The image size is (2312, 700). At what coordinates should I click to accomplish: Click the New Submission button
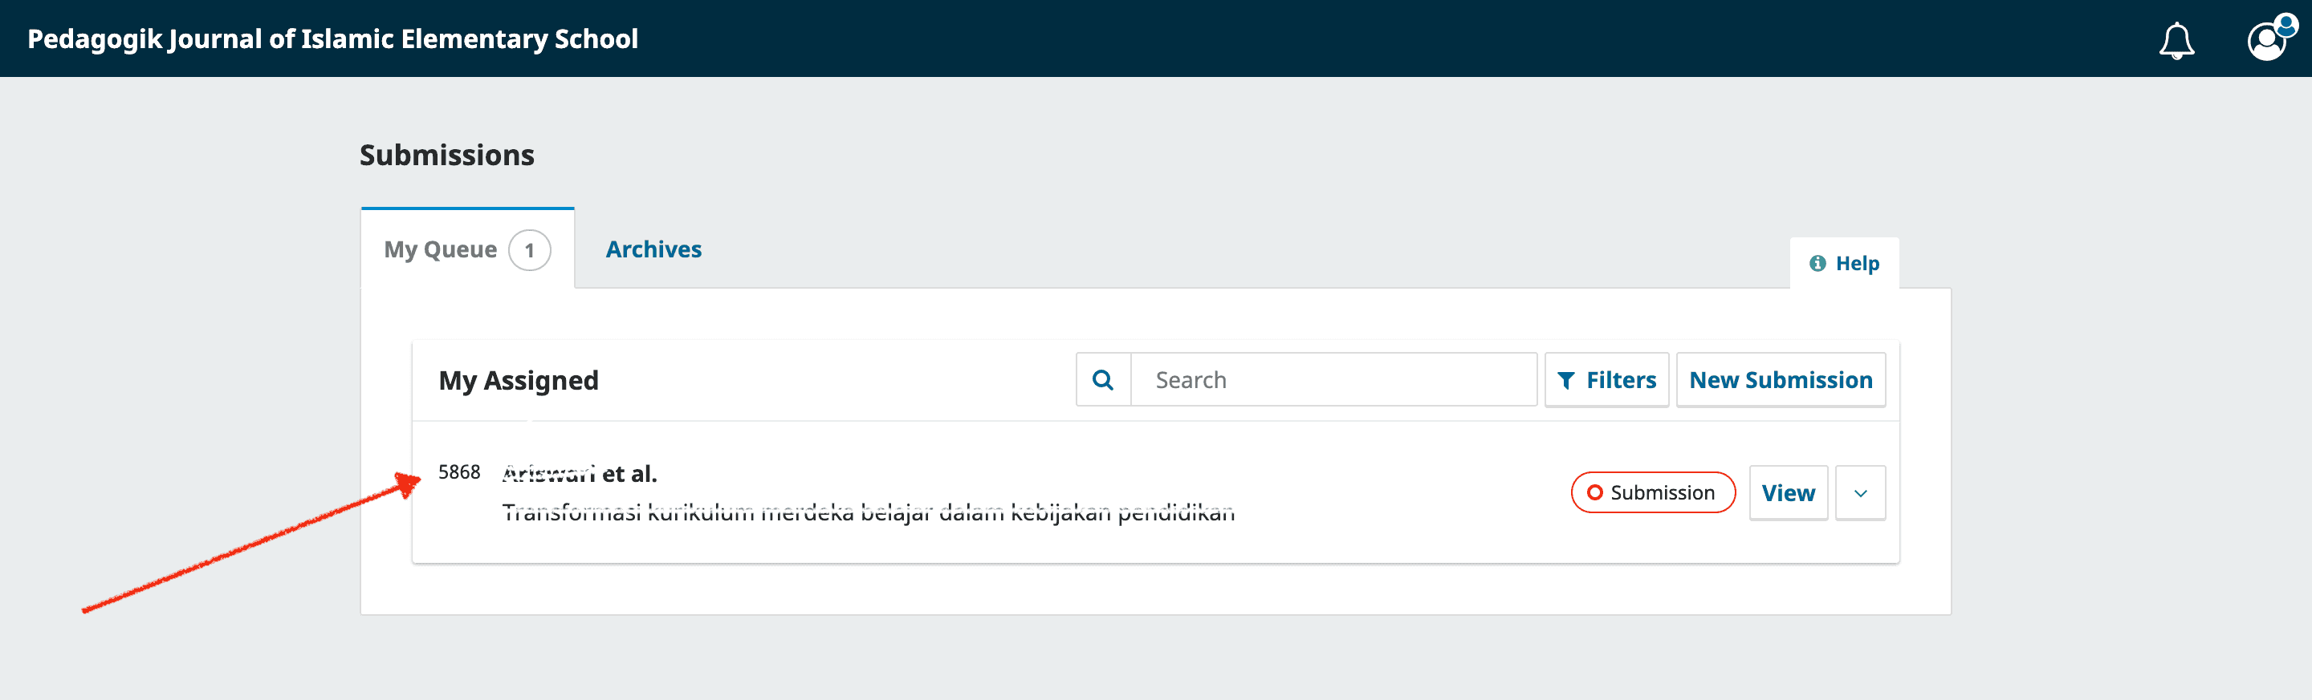[1780, 380]
